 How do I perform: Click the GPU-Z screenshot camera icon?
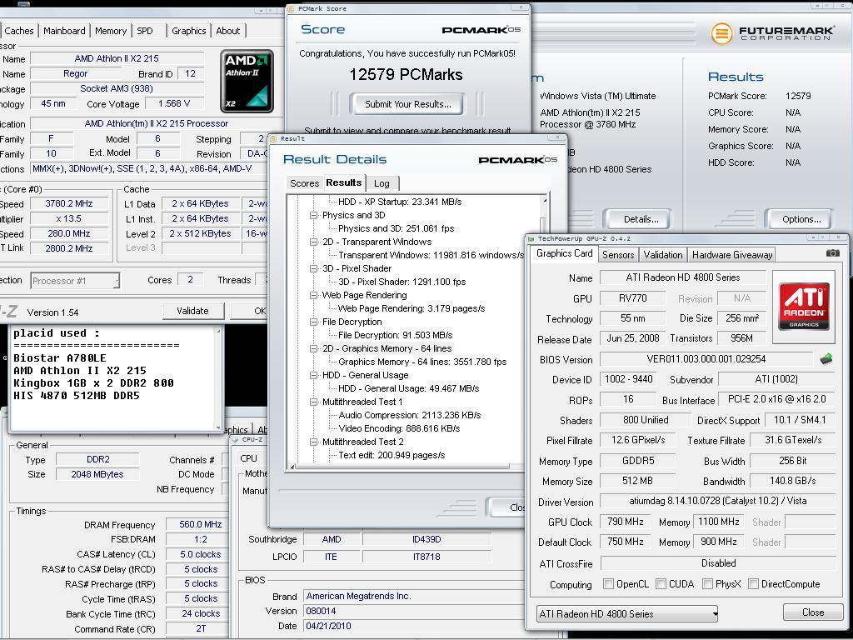point(832,253)
